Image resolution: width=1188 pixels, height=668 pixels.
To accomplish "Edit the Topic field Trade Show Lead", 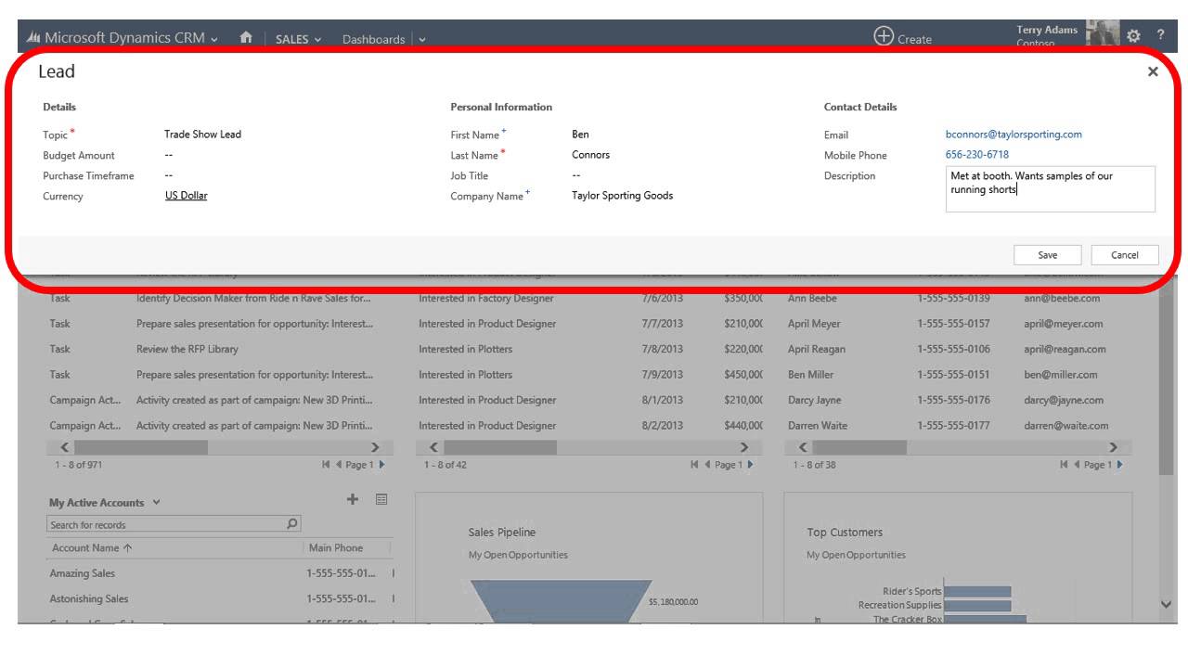I will pos(202,135).
